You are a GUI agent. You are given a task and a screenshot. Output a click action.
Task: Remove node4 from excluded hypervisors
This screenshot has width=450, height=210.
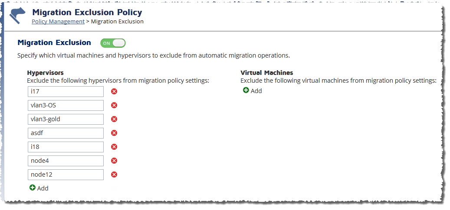click(x=114, y=161)
